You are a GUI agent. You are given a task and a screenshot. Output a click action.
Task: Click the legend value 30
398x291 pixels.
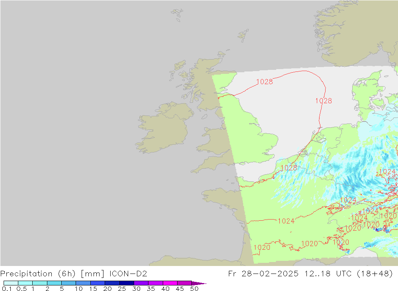[136, 289]
